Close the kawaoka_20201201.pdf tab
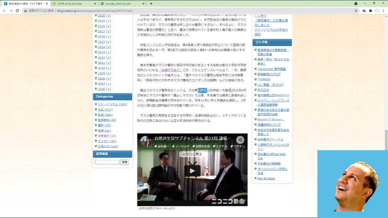The width and height of the screenshot is (388, 218). point(143,4)
